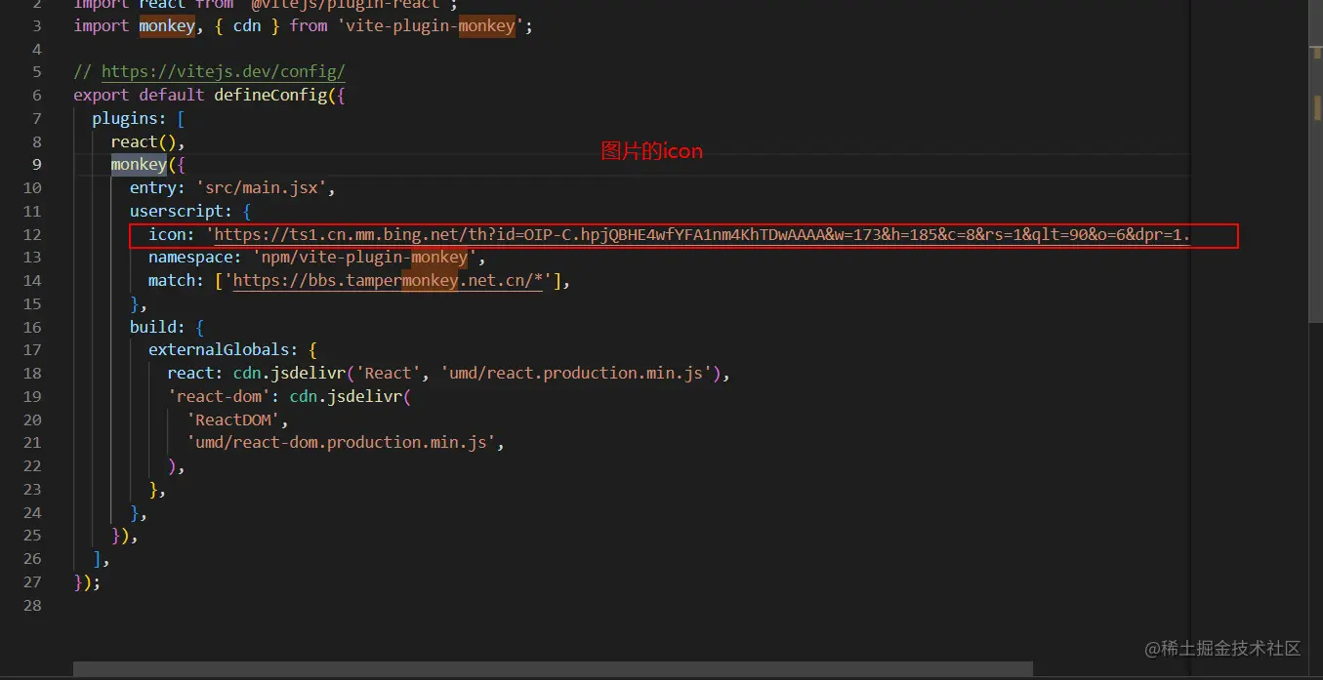Click the 'react:' key on line 18
The image size is (1323, 680).
coord(195,374)
